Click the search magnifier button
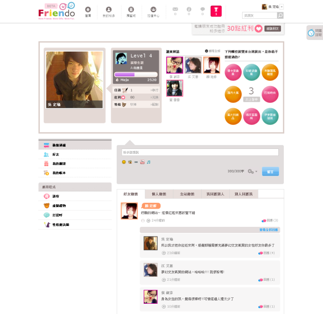The width and height of the screenshot is (323, 314). (280, 16)
